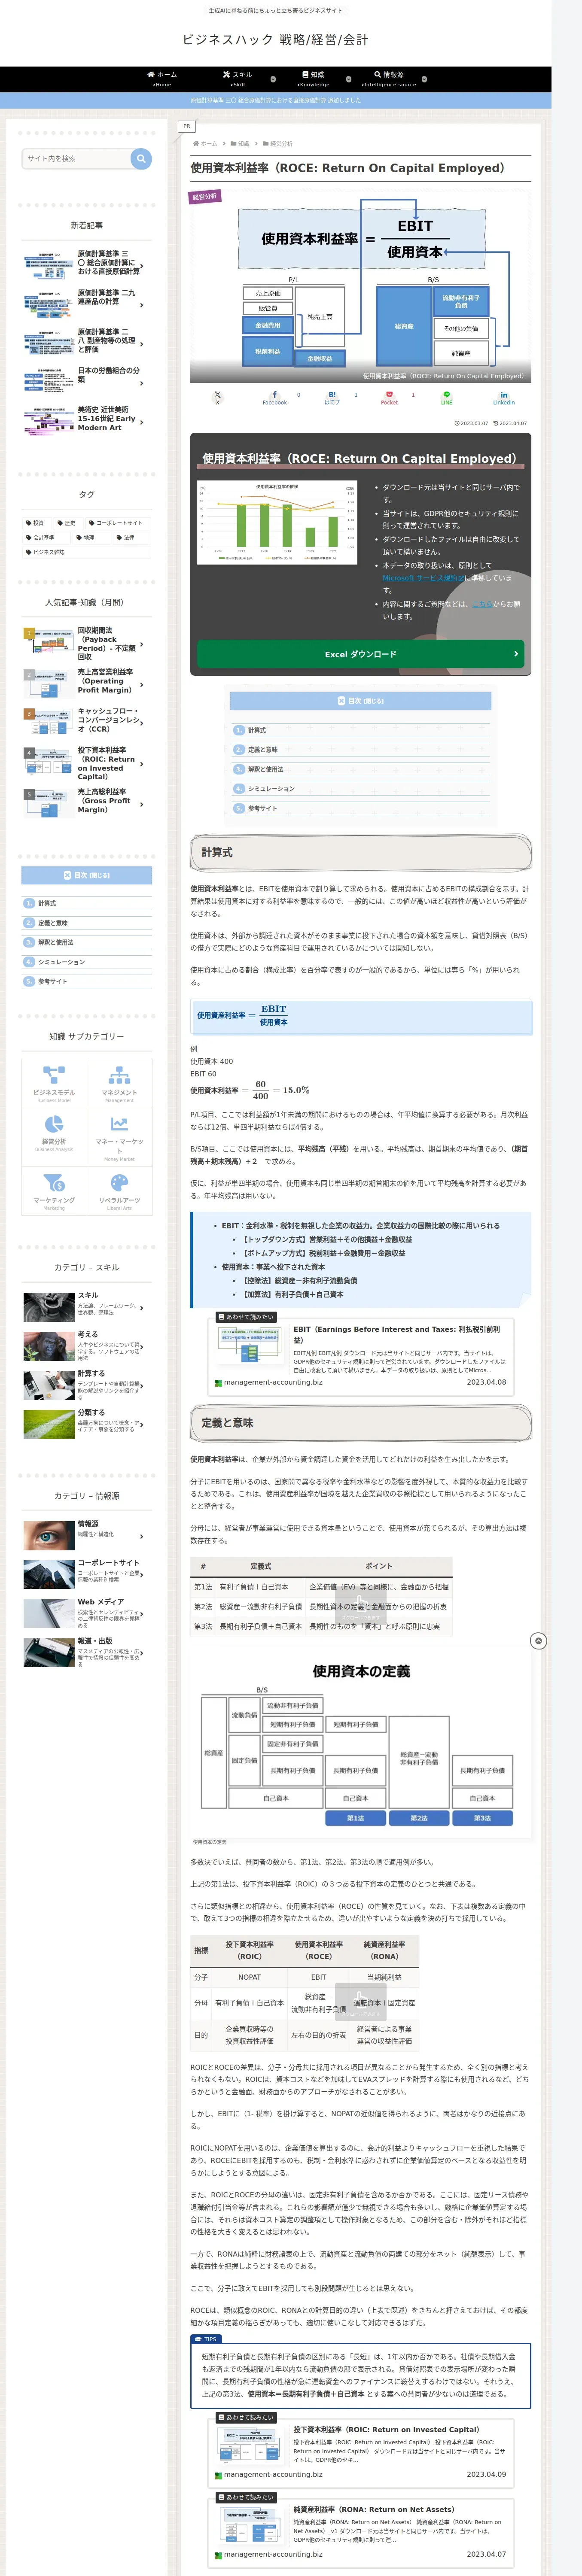Share article on Facebook
Screen dimensions: 582x2576
click(275, 397)
